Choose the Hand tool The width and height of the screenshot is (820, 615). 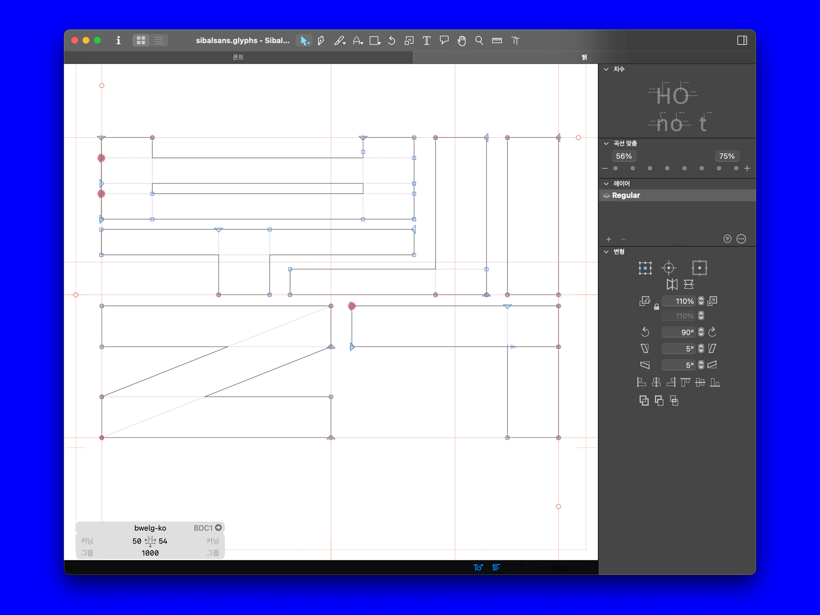[462, 40]
